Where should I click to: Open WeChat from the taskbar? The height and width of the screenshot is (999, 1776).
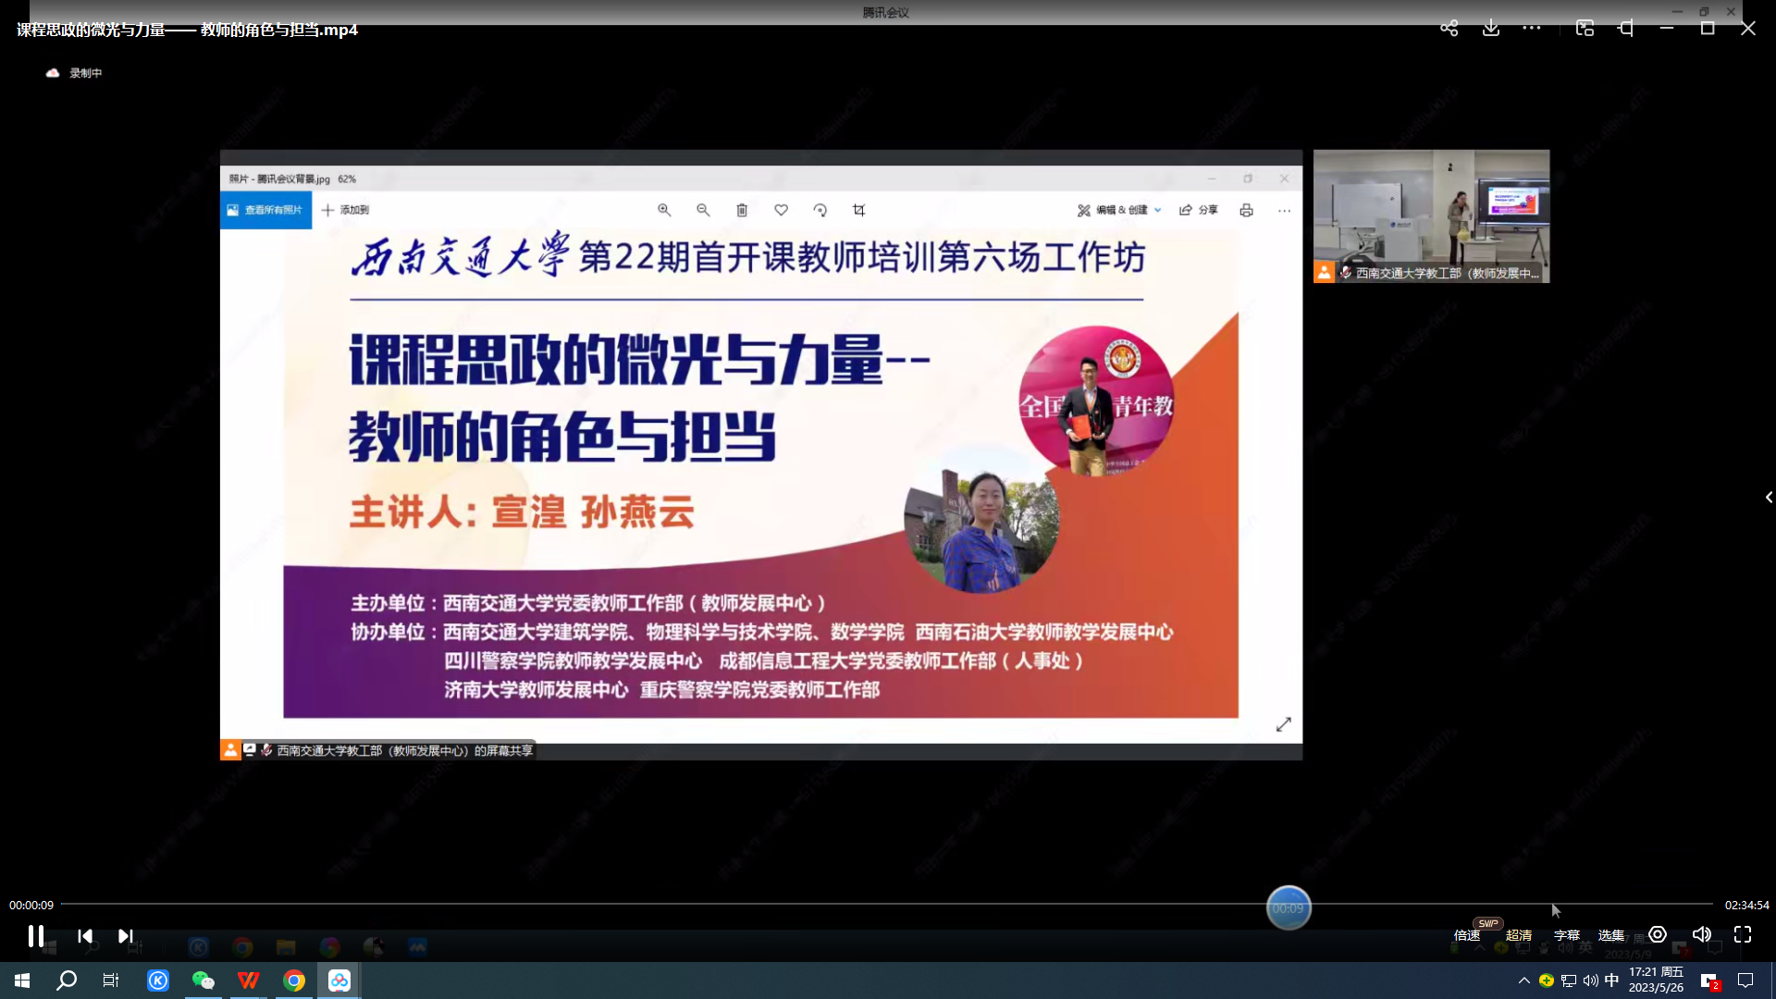tap(203, 980)
